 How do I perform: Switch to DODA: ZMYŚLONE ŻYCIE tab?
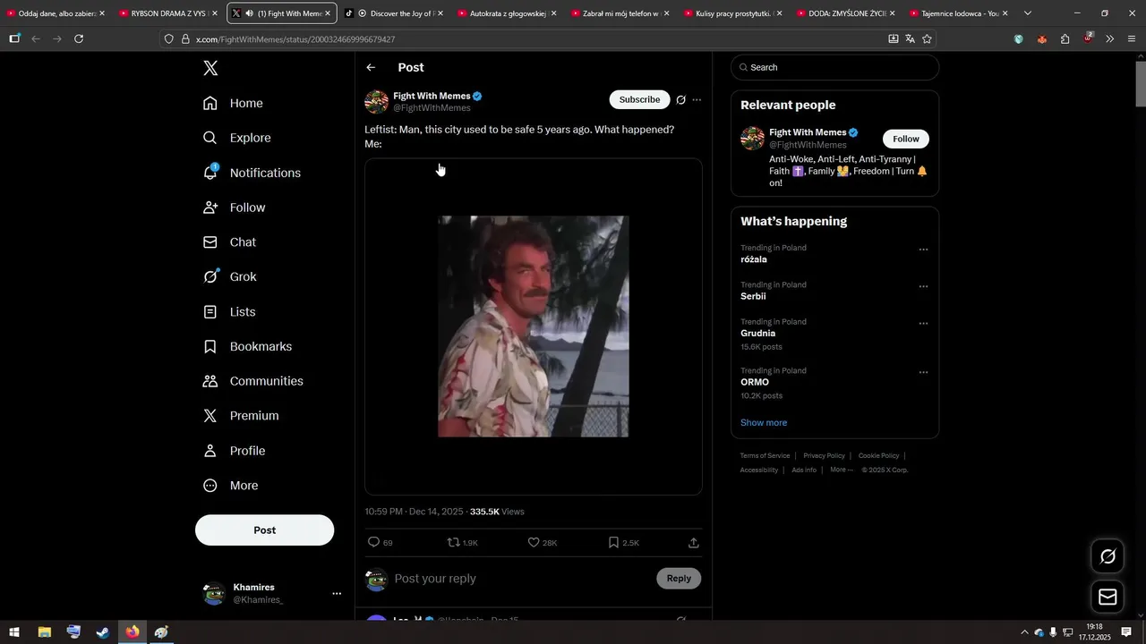pos(845,13)
